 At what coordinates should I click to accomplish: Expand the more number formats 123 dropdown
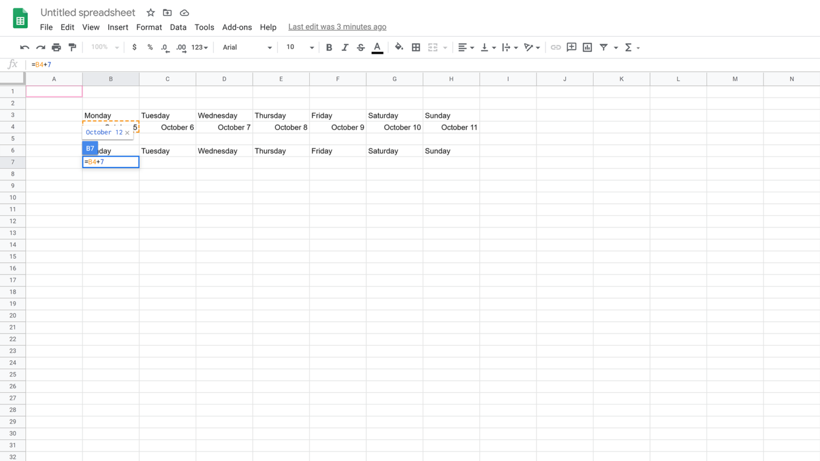tap(200, 47)
